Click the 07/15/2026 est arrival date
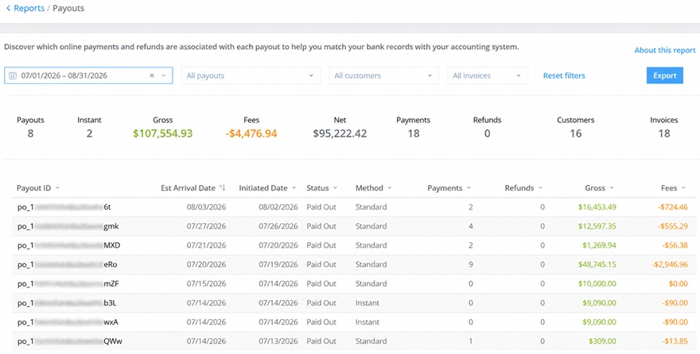This screenshot has height=354, width=700. click(x=207, y=283)
